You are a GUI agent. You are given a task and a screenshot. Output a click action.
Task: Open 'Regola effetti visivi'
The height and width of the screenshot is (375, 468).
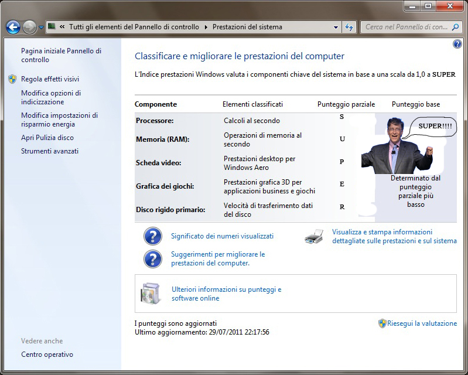pos(50,79)
